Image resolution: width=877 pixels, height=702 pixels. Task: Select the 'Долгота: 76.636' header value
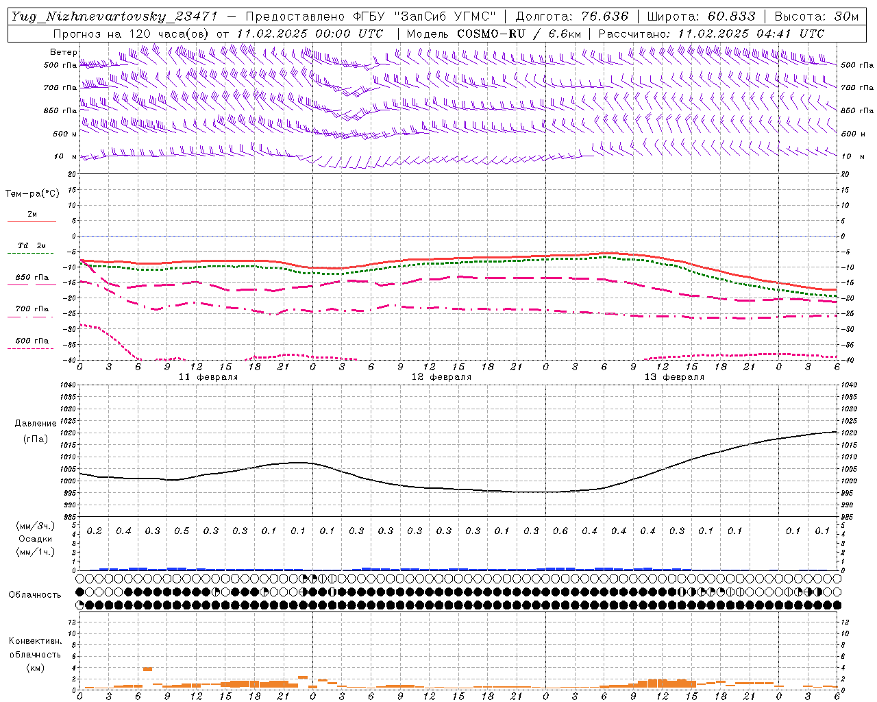pyautogui.click(x=571, y=16)
